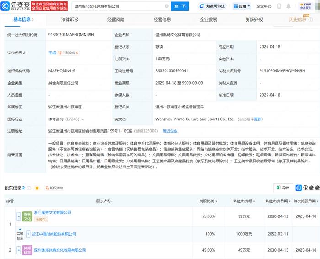The image size is (320, 259).
Task: Click the 导出 export button
Action: [x=283, y=188]
